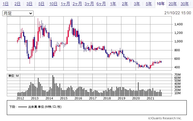Viewport: 193px width, 121px height.
Task: Switch to the 20年 chart range
Action: point(173,4)
